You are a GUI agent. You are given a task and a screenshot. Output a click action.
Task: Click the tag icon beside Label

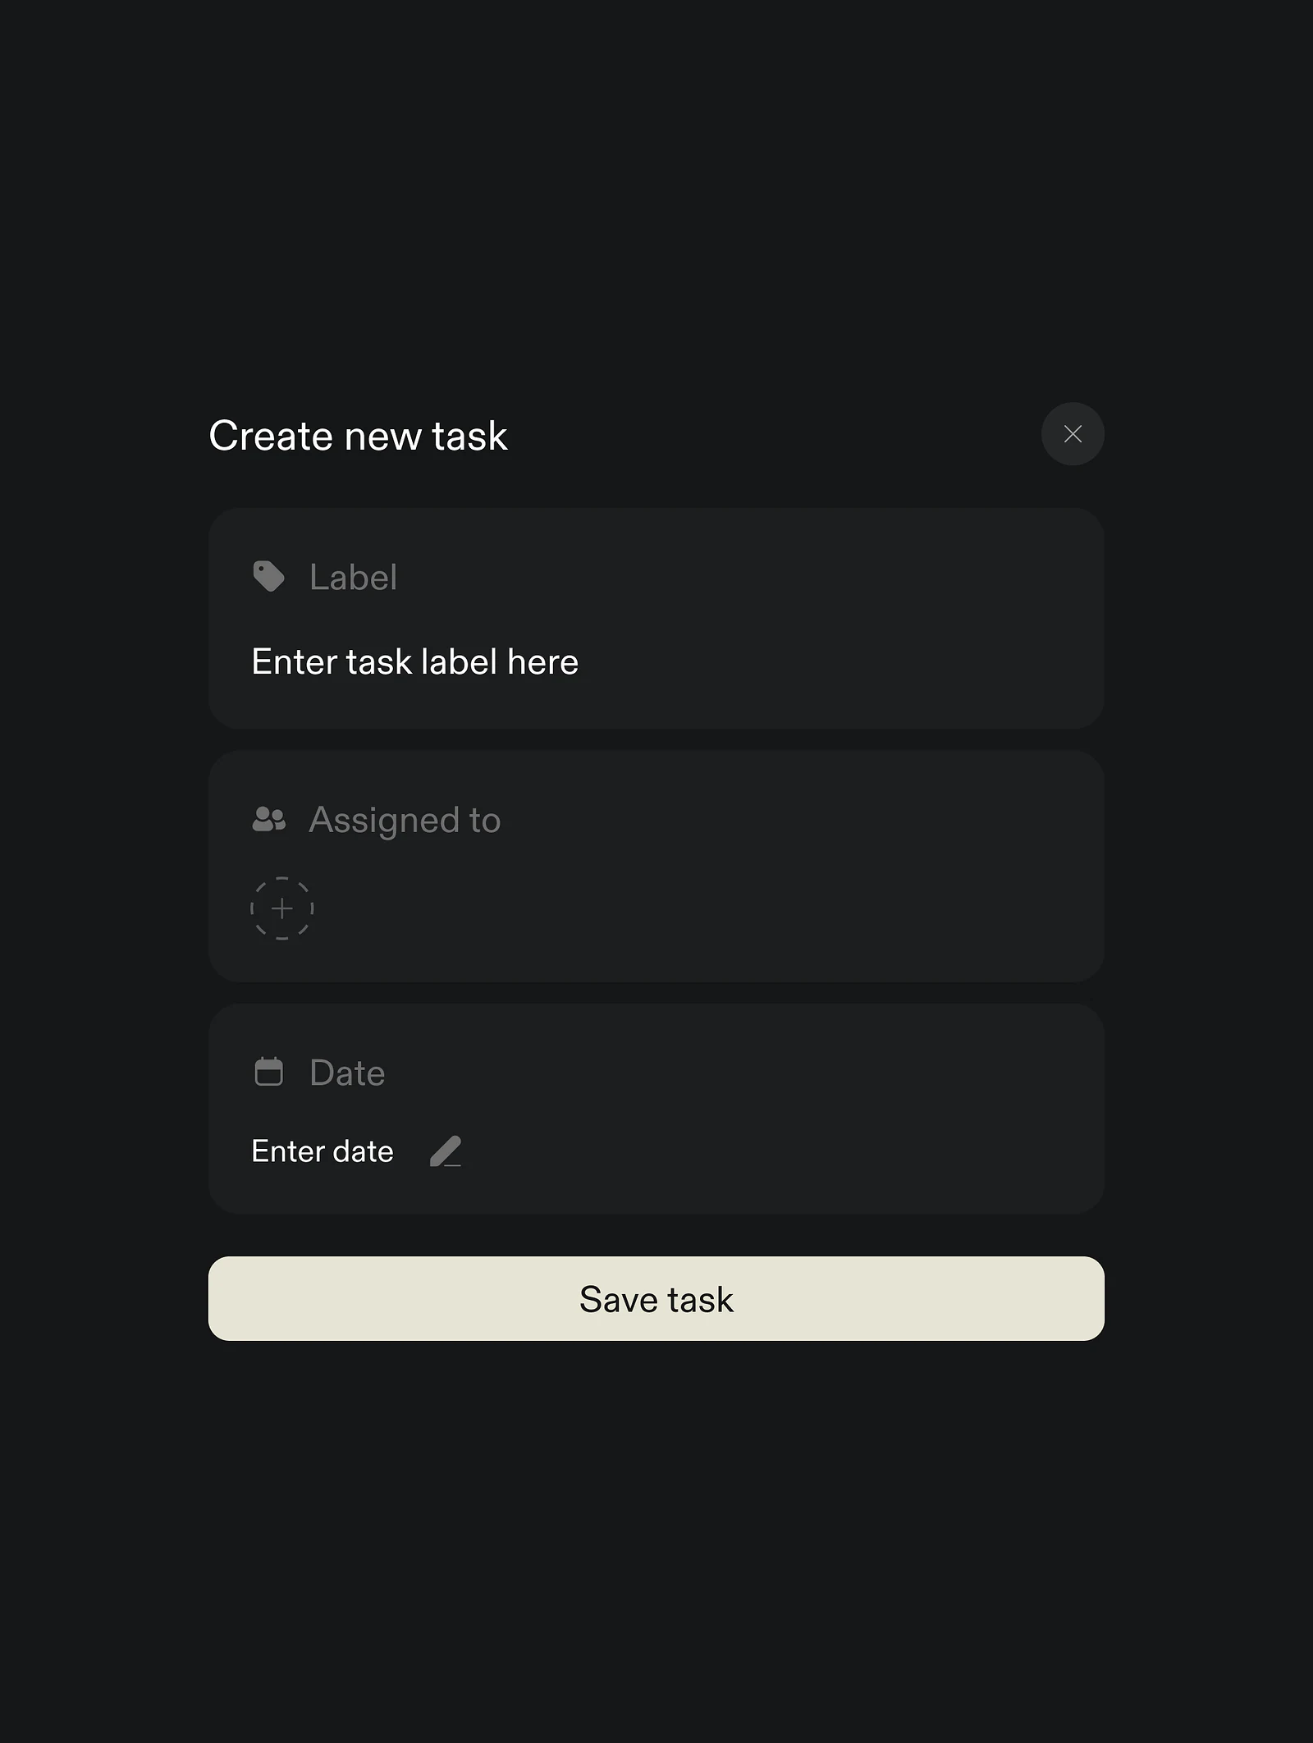click(x=268, y=577)
